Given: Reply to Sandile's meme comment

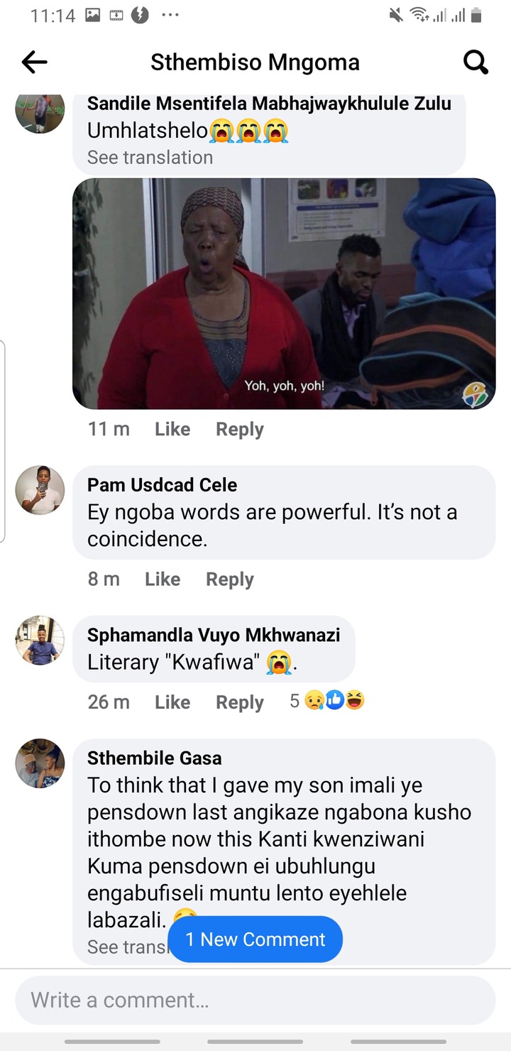Looking at the screenshot, I should tap(239, 429).
